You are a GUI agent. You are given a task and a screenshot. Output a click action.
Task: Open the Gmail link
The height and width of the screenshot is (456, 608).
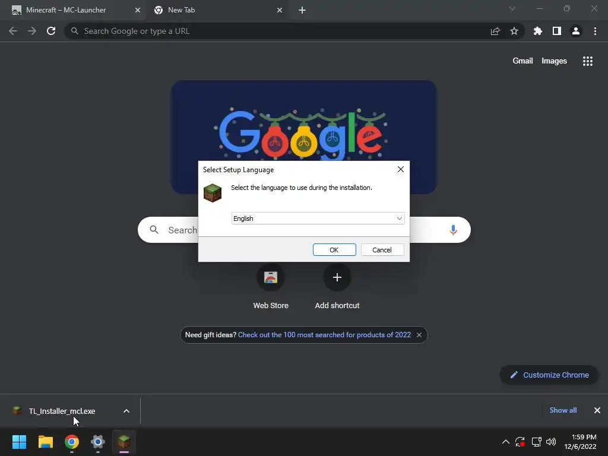[x=522, y=61]
